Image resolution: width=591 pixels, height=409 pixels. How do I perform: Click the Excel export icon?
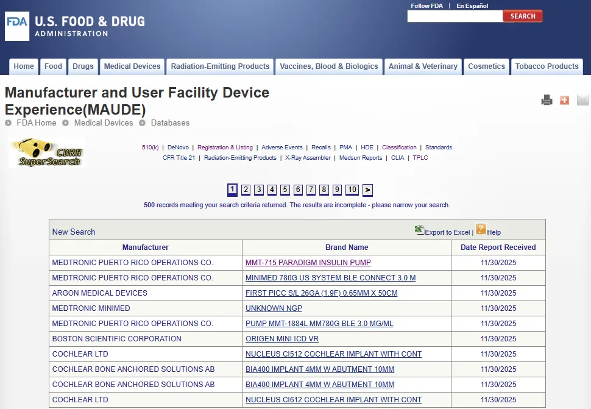pyautogui.click(x=419, y=230)
